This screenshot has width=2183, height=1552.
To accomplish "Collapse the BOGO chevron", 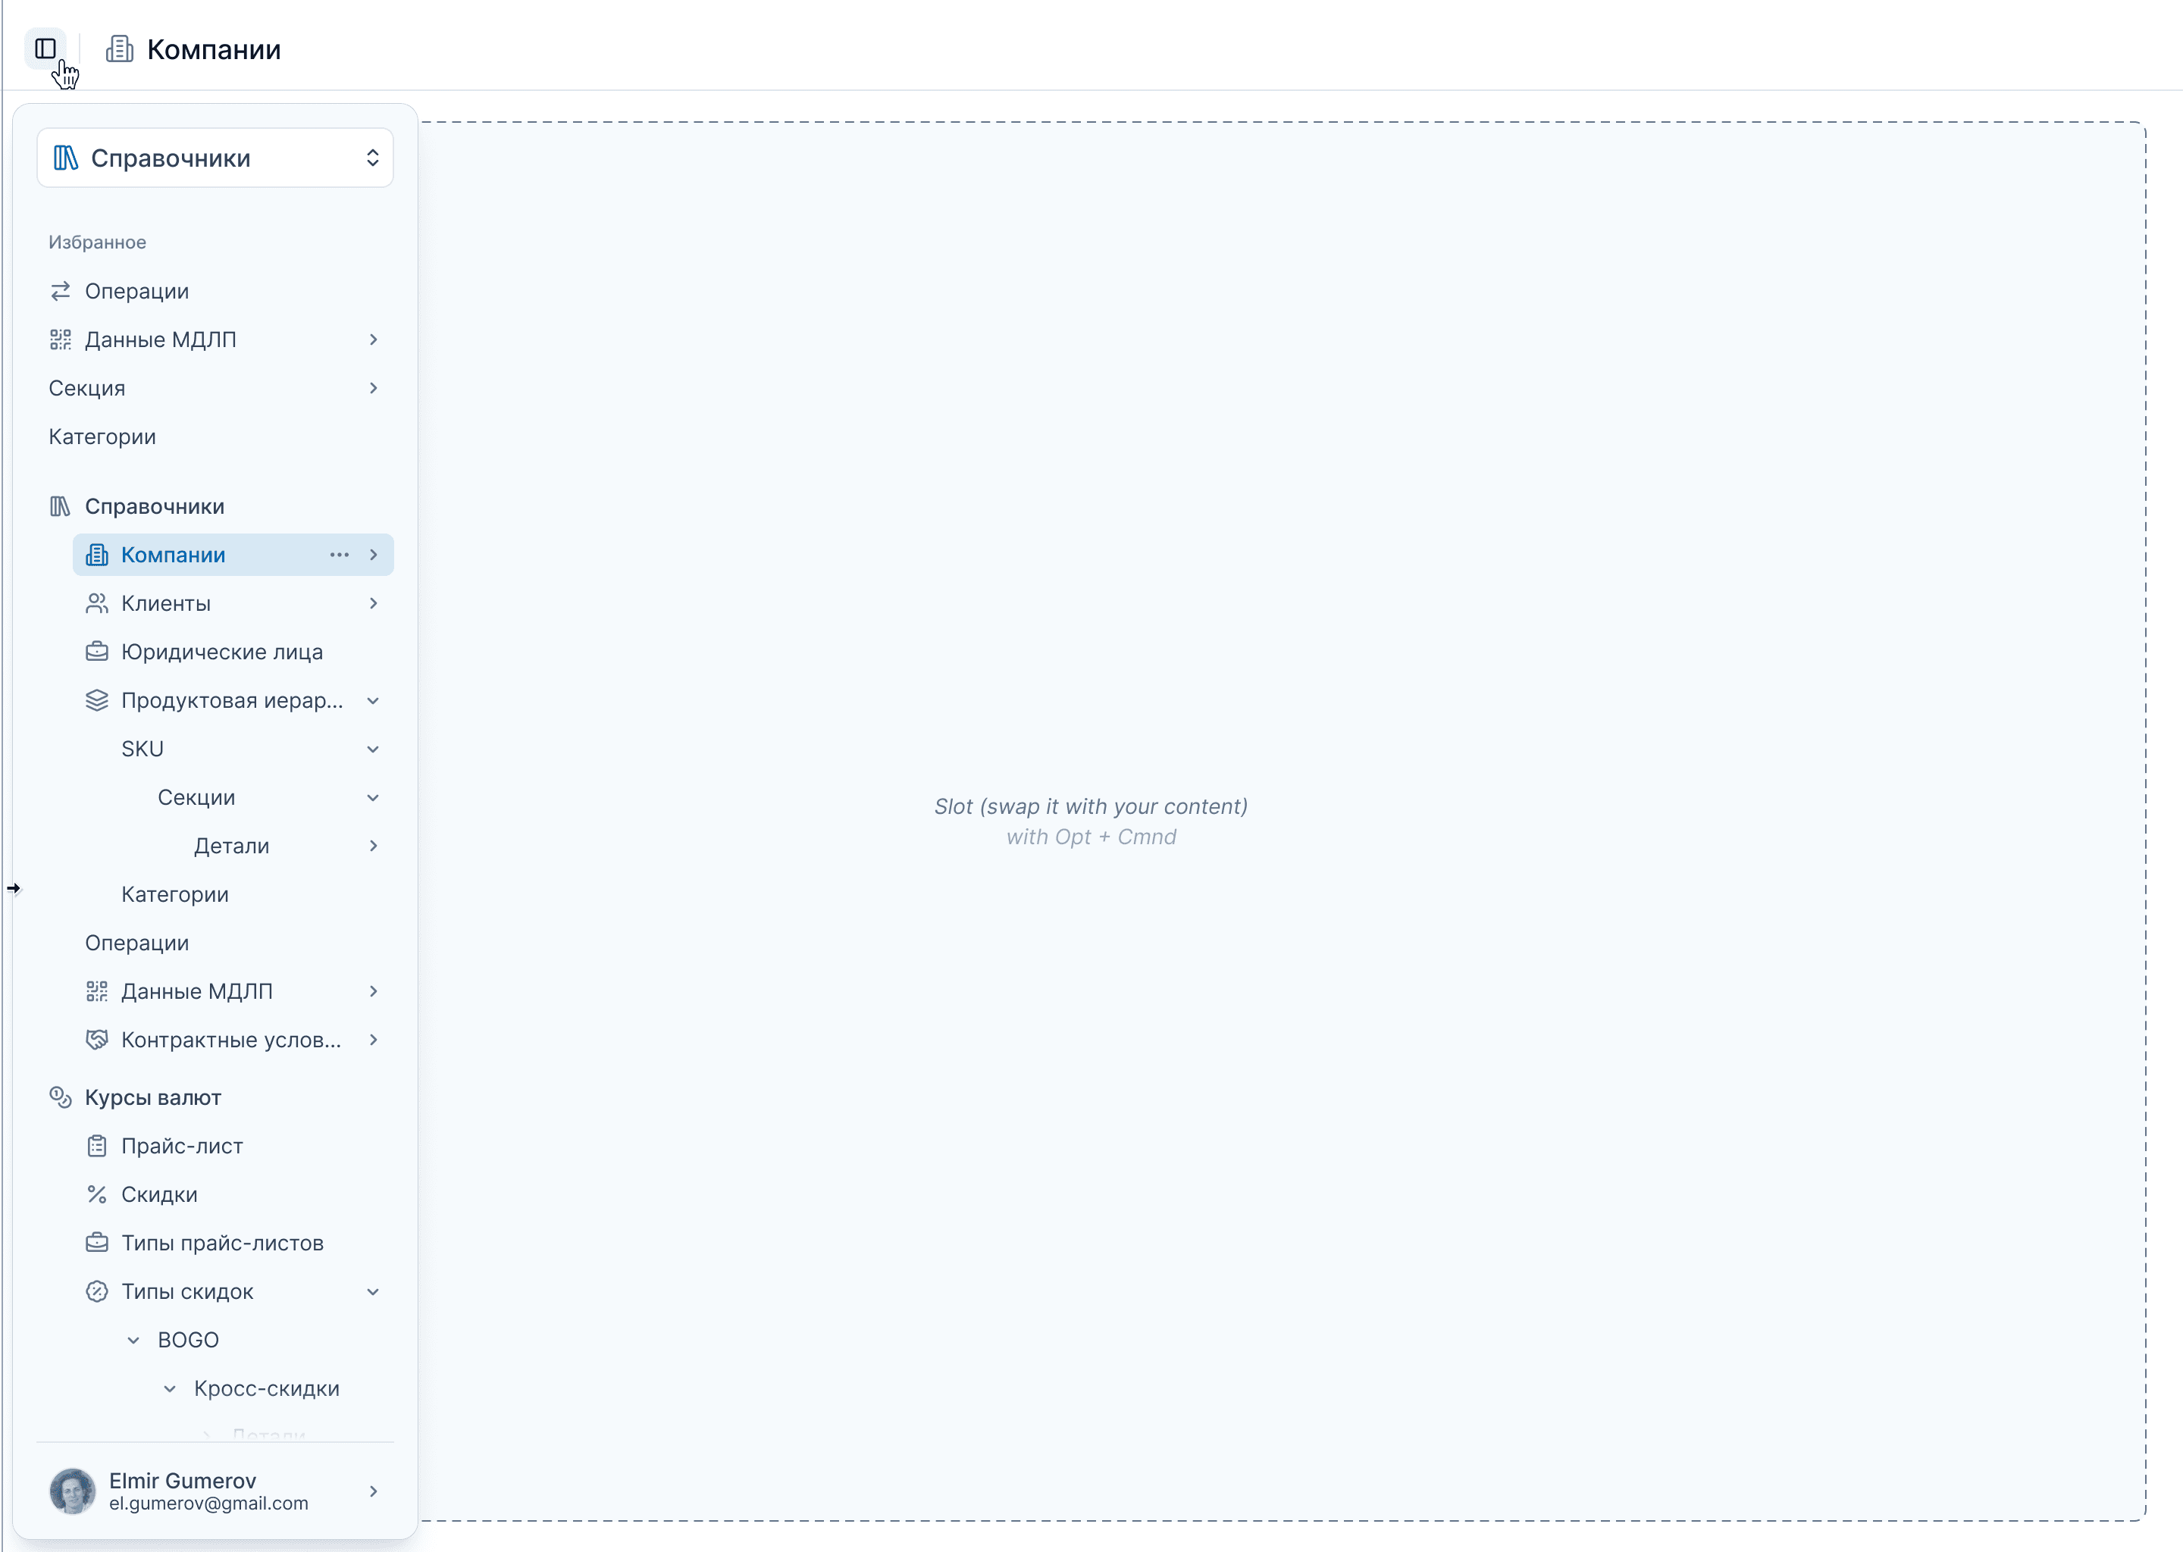I will click(133, 1341).
